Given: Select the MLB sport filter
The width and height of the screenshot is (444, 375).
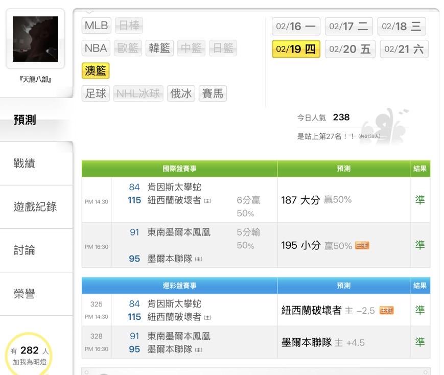Looking at the screenshot, I should tap(96, 26).
